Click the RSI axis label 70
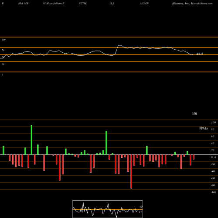The height and width of the screenshot is (218, 218). (x=3, y=50)
